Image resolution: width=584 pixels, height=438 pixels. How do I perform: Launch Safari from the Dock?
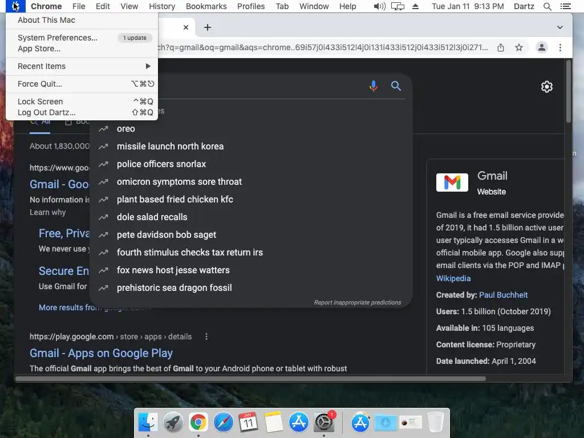(223, 423)
